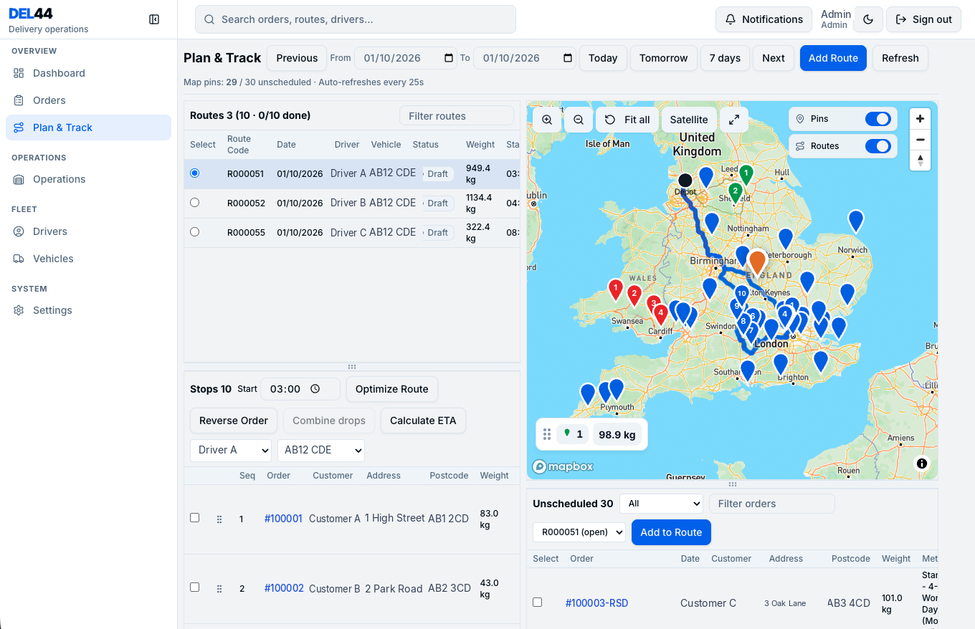
Task: Check the box for stop #100001
Action: [x=194, y=517]
